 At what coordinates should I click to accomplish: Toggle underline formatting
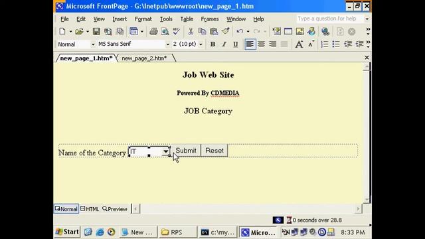(x=236, y=44)
